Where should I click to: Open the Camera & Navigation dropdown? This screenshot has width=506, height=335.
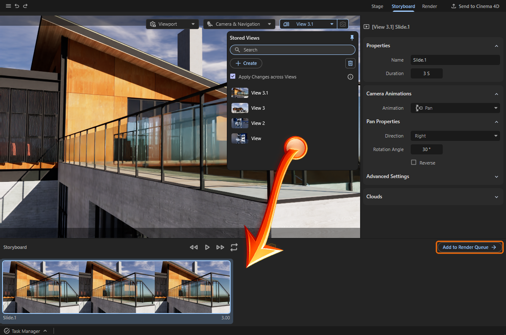pos(239,24)
